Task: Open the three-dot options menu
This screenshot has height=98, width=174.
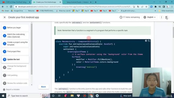Action: pyautogui.click(x=161, y=17)
